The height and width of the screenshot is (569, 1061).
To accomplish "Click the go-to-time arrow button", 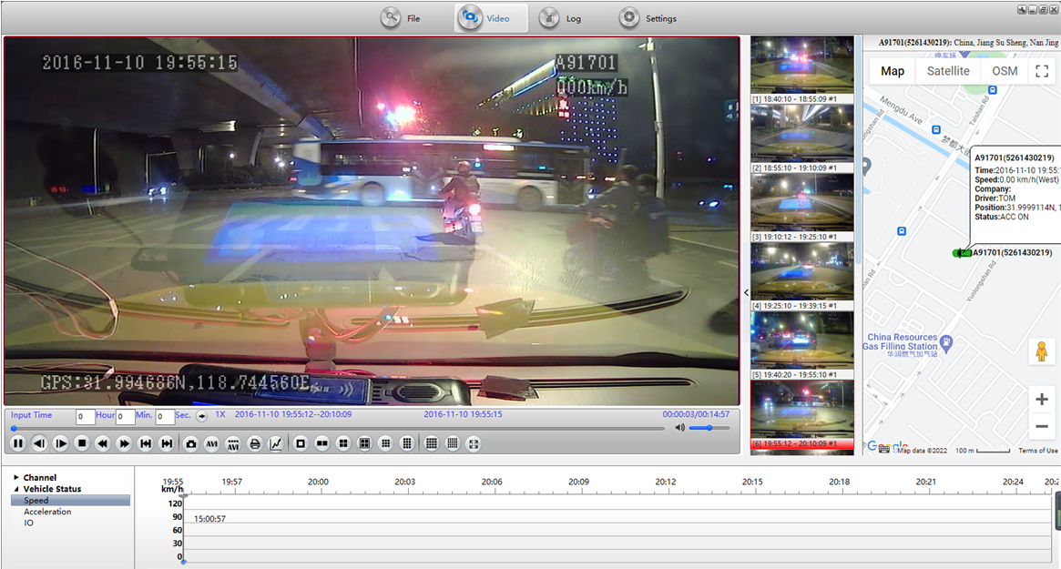I will 201,416.
